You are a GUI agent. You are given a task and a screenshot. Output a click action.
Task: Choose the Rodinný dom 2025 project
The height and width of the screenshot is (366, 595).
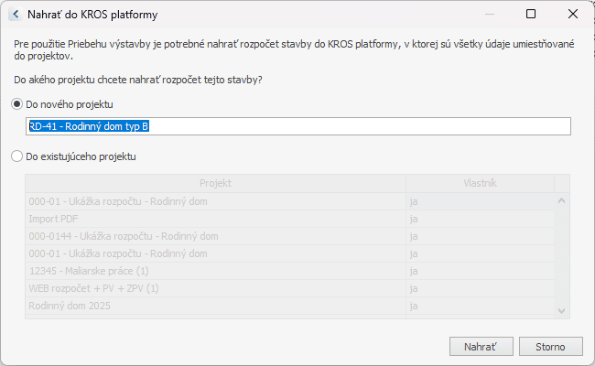point(215,306)
